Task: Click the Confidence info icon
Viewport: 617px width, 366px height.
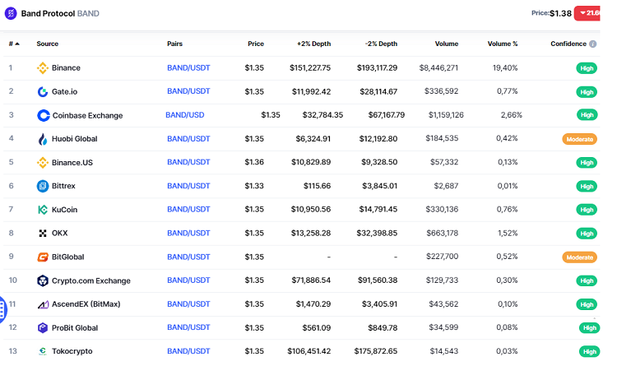Action: 593,44
